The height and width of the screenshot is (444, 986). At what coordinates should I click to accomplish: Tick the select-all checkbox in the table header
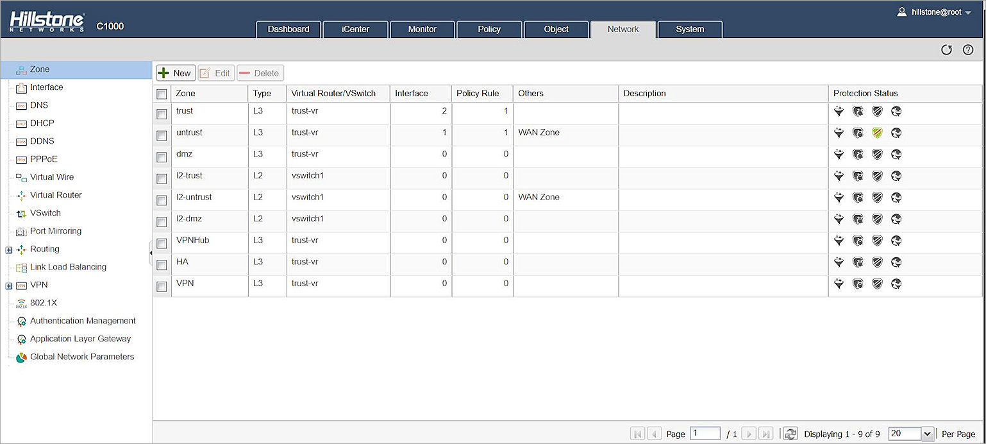pyautogui.click(x=161, y=93)
